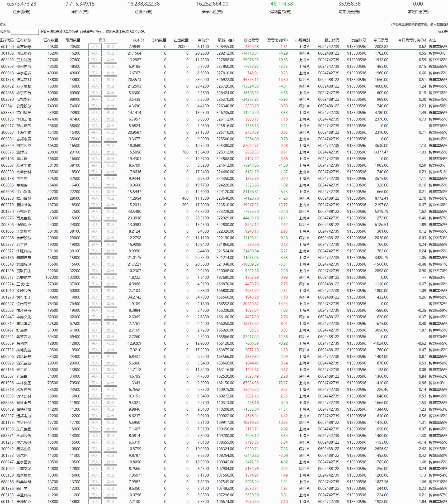Sort by the 市场类别 column header
Viewport: 448px width, 504px height.
point(303,40)
